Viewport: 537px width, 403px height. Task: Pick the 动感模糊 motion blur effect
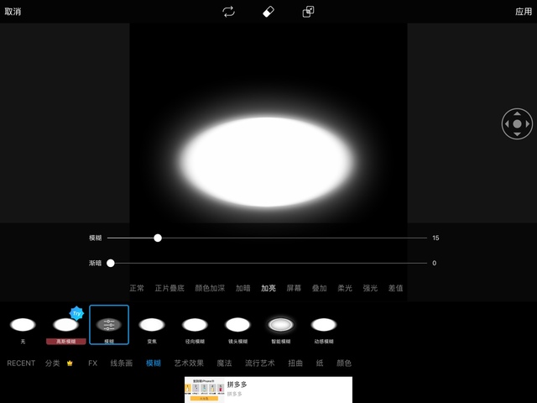tap(323, 325)
